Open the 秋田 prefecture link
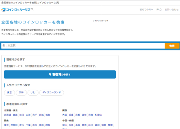180x129 pixels. (x=22, y=115)
